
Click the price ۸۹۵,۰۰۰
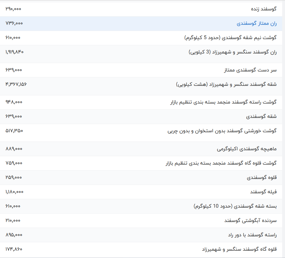tap(14, 235)
